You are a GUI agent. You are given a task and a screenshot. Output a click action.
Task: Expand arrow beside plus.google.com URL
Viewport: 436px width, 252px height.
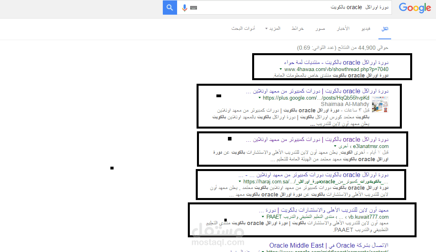[x=259, y=98]
